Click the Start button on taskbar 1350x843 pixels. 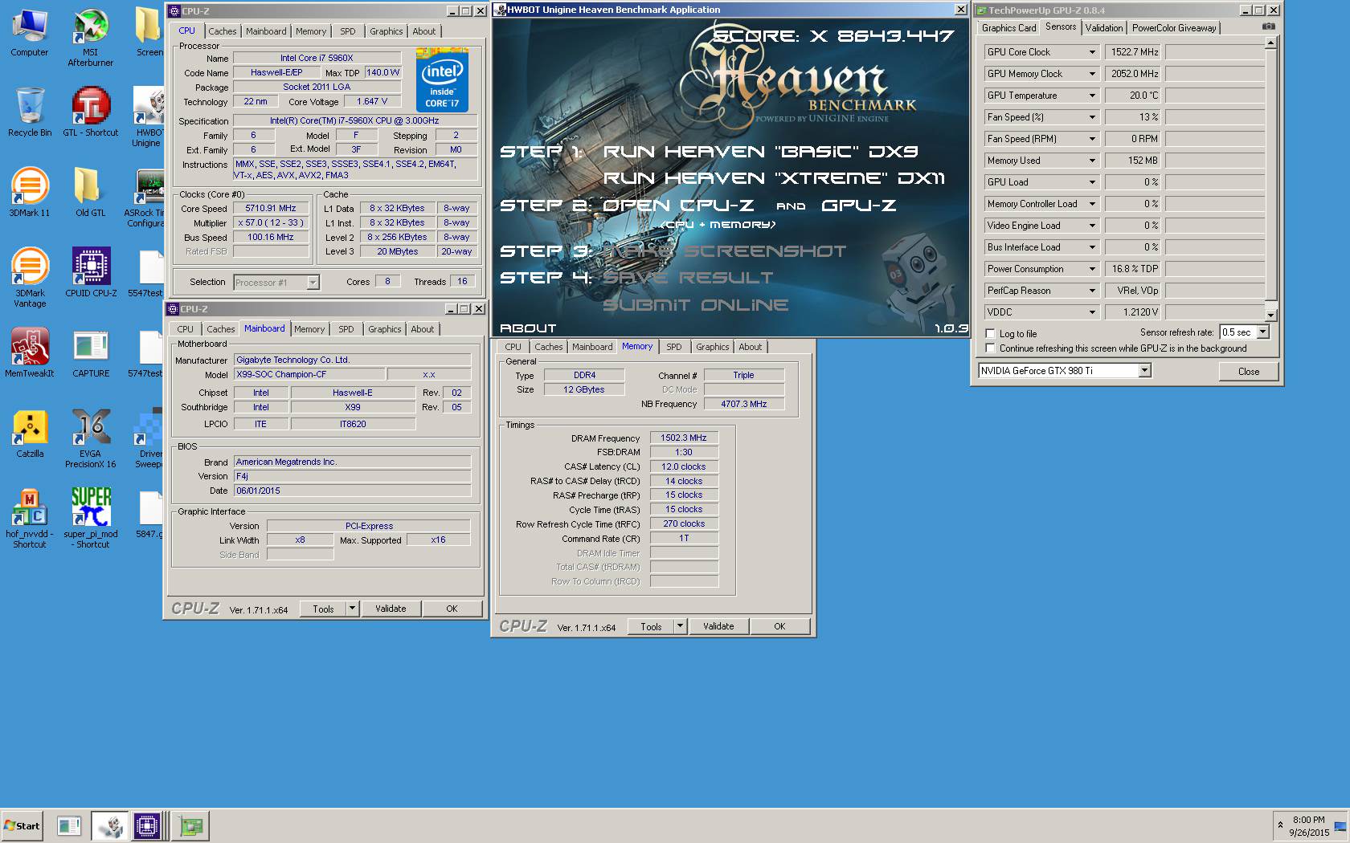click(22, 825)
